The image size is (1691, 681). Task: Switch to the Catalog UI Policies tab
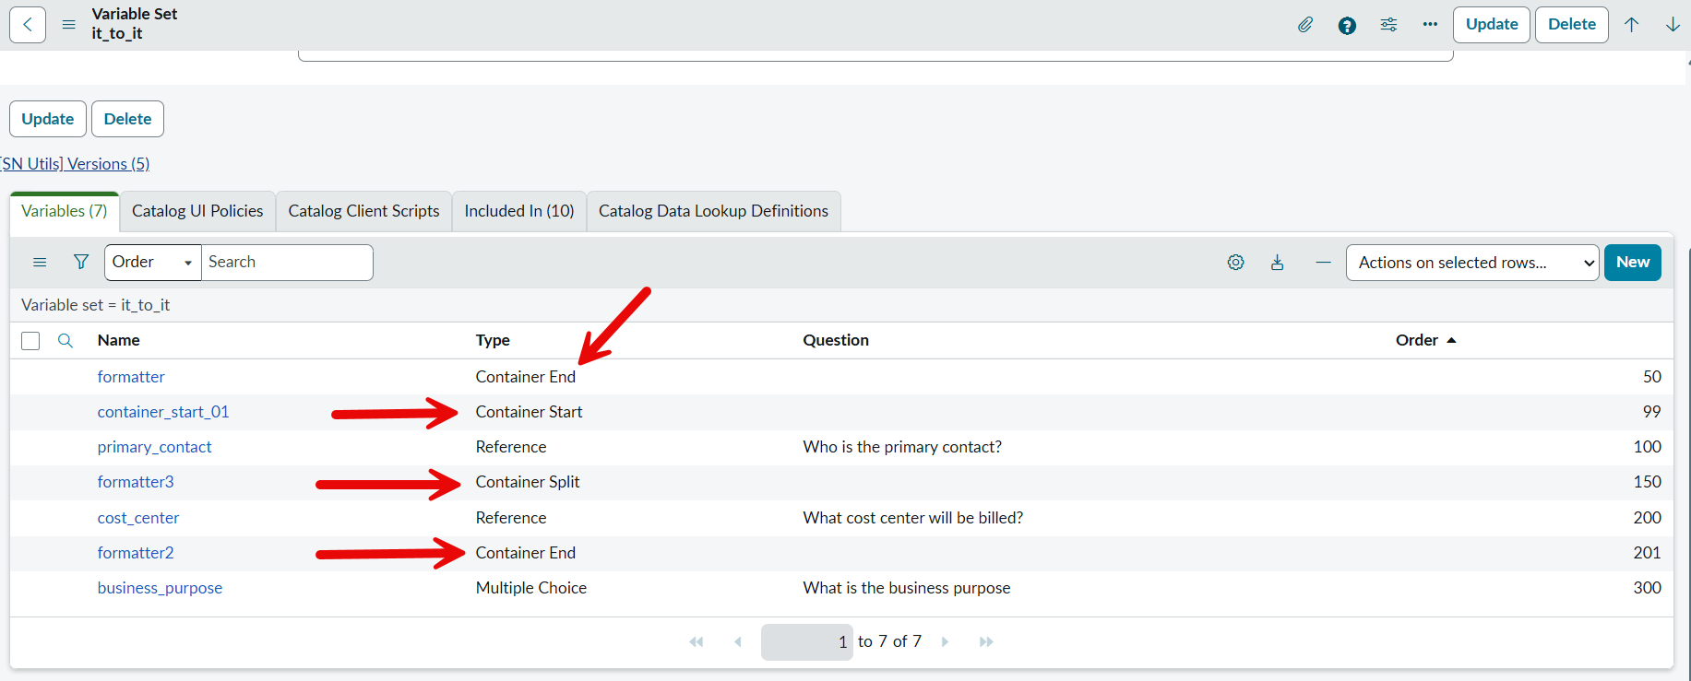coord(197,211)
